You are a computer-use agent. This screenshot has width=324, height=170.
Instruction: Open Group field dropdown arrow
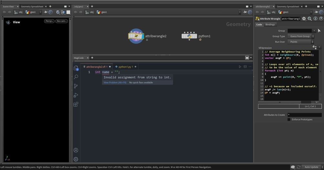tap(314, 31)
